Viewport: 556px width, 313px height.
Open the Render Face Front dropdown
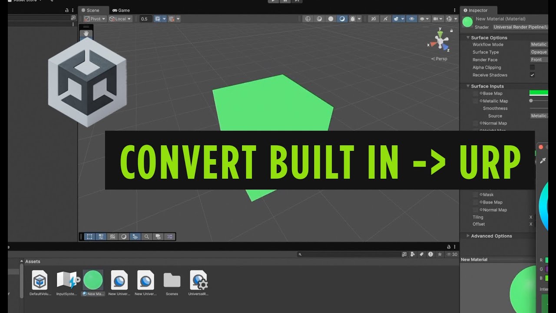(539, 60)
